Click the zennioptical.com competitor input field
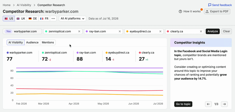Image resolution: width=235 pixels, height=112 pixels. tap(63, 31)
